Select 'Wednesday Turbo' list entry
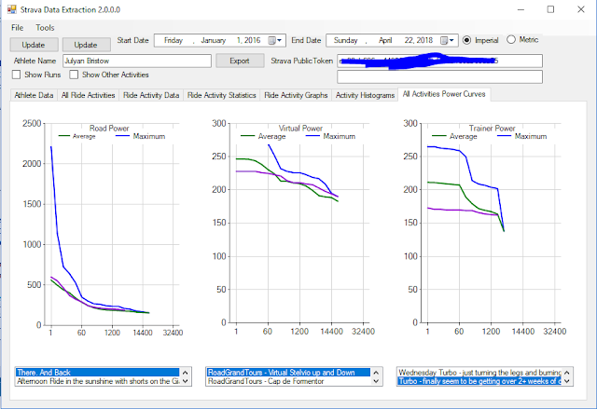 (x=479, y=373)
